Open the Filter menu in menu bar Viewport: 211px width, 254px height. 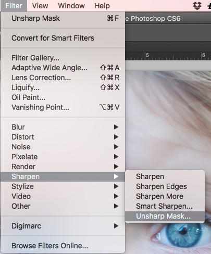(x=14, y=6)
